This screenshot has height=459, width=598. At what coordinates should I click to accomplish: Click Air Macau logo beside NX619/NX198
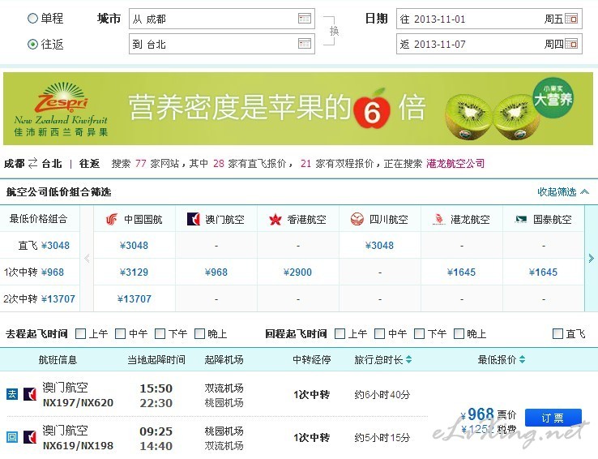coord(30,437)
